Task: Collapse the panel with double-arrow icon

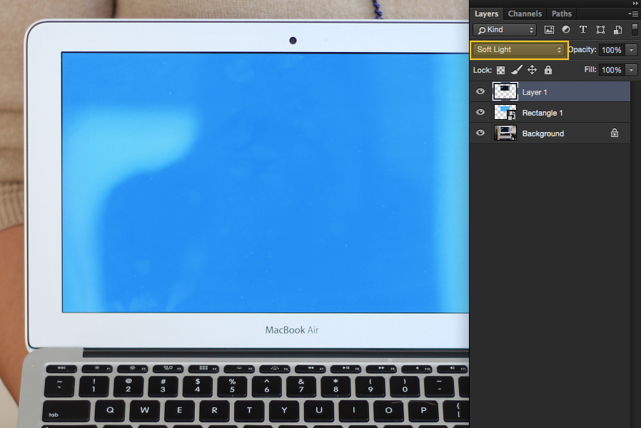Action: (x=635, y=4)
